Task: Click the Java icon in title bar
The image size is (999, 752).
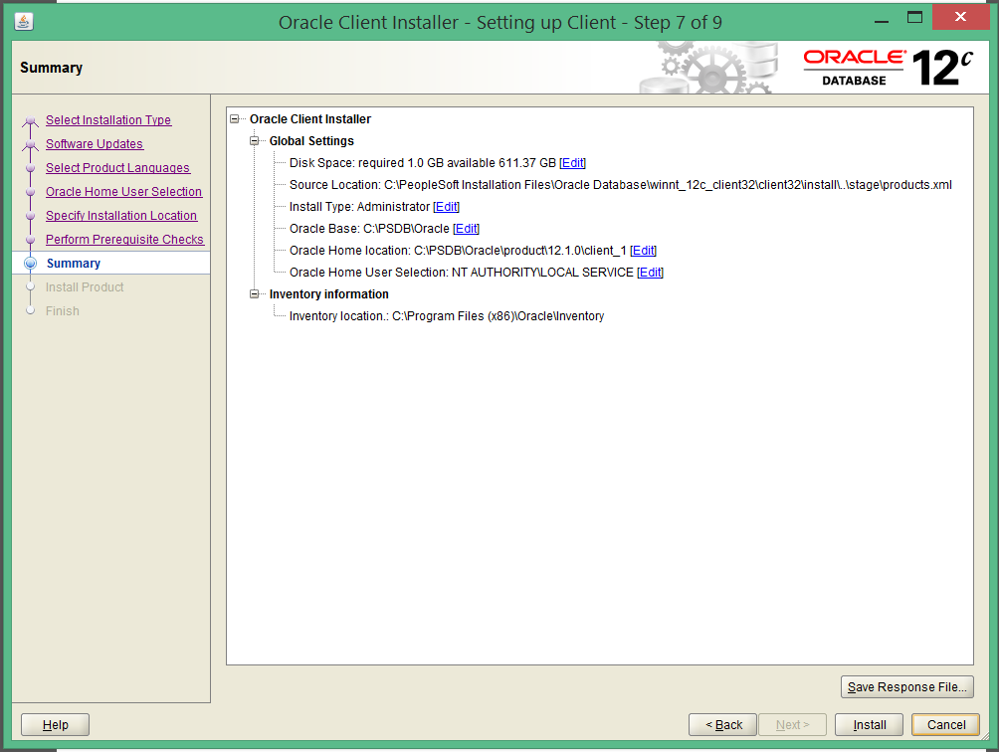Action: point(24,22)
